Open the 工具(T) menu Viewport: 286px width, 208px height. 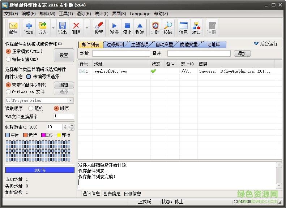pos(66,14)
